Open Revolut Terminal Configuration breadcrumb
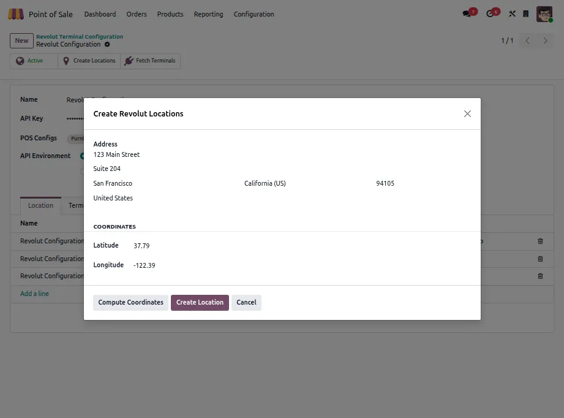 tap(80, 36)
